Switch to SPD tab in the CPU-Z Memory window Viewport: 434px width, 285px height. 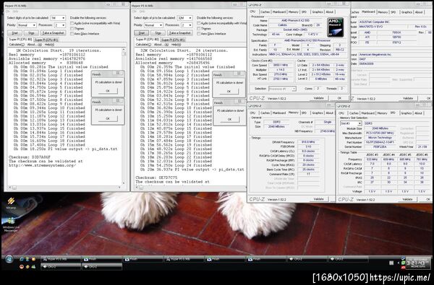pyautogui.click(x=305, y=113)
